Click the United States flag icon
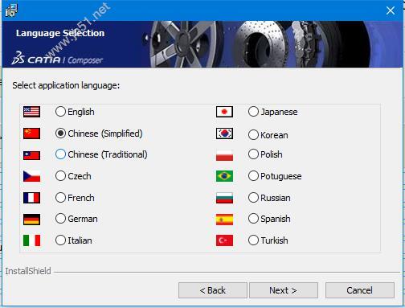 (31, 112)
